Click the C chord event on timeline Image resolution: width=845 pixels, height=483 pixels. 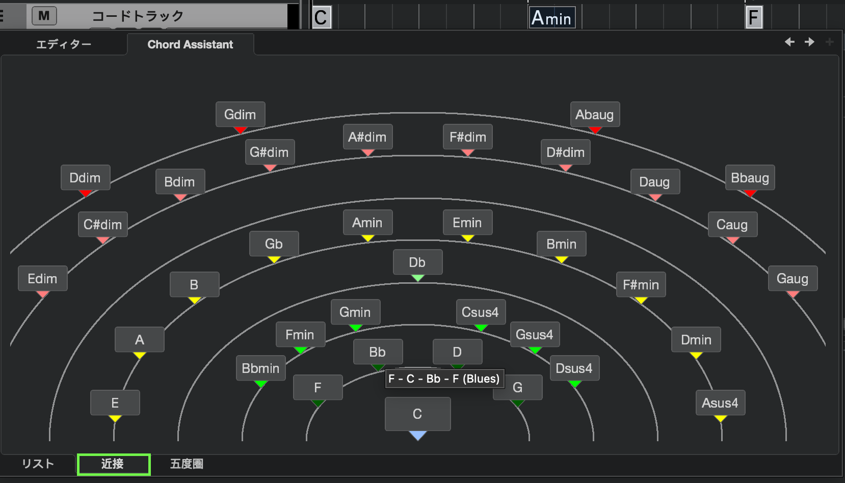[x=321, y=18]
